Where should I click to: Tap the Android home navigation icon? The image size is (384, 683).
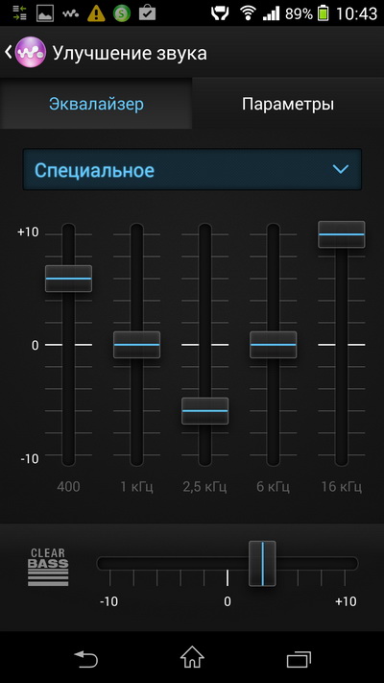click(x=192, y=658)
